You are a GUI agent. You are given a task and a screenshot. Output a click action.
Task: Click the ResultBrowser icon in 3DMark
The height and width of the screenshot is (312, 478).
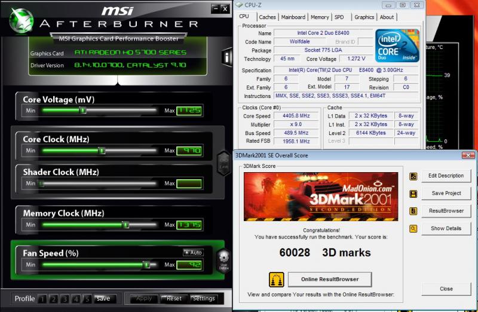click(413, 211)
